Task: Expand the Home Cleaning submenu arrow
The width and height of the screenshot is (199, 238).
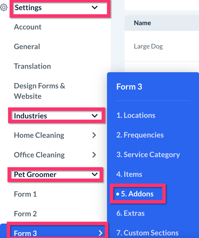Action: 94,135
